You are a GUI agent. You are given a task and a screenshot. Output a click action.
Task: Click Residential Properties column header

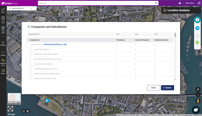click(161, 40)
